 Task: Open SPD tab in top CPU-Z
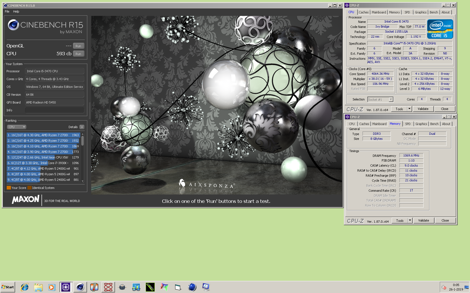pos(407,12)
